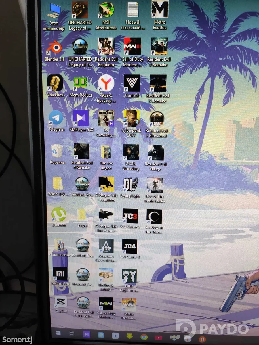This screenshot has width=259, height=345.
Task: Open Task View in taskbar
Action: pyautogui.click(x=72, y=334)
